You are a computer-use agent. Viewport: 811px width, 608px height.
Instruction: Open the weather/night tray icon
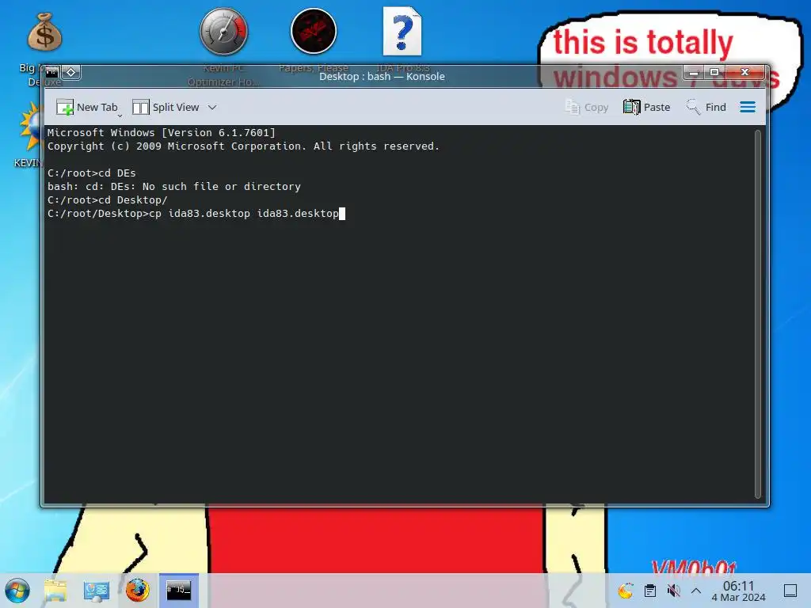(x=626, y=591)
